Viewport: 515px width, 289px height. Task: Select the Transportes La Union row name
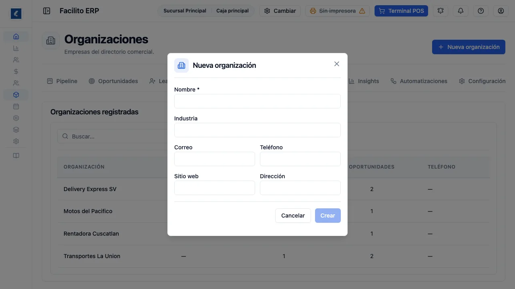coord(92,256)
